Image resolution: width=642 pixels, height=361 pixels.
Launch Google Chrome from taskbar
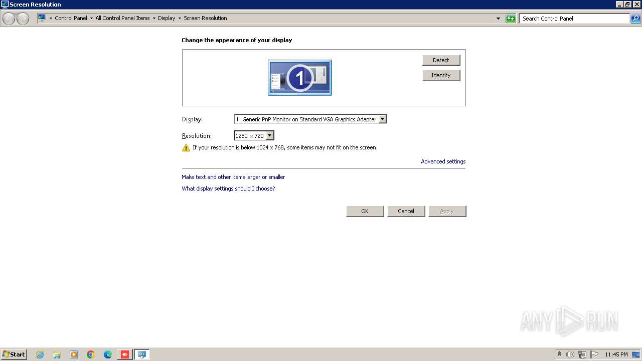click(x=91, y=354)
